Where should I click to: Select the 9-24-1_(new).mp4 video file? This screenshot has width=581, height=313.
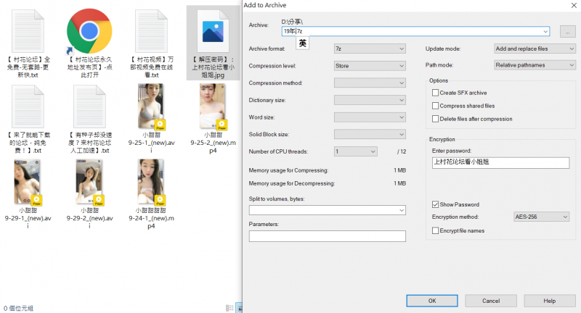pos(151,183)
